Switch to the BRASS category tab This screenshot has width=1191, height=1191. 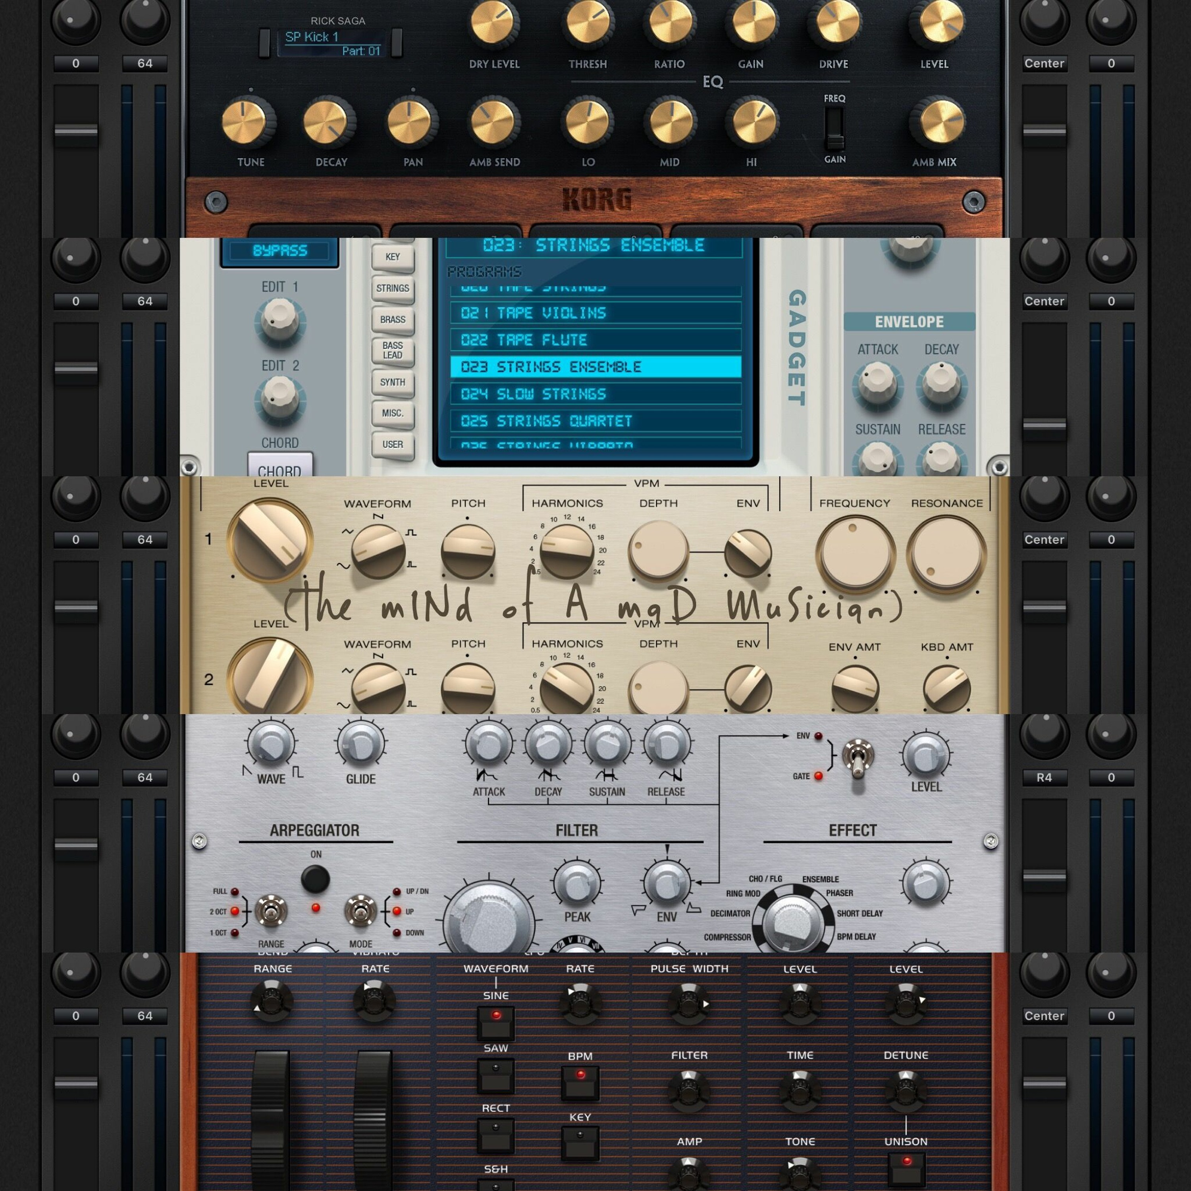click(393, 320)
